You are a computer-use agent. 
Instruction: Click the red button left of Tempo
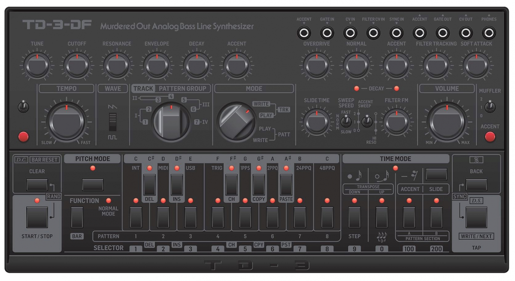click(24, 137)
